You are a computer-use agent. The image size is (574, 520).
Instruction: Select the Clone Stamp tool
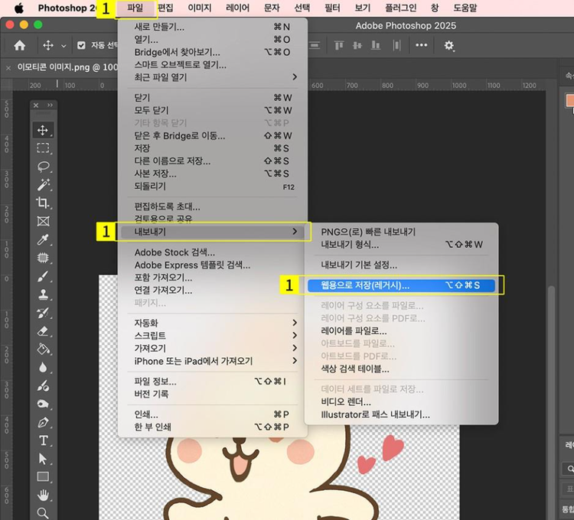point(43,294)
